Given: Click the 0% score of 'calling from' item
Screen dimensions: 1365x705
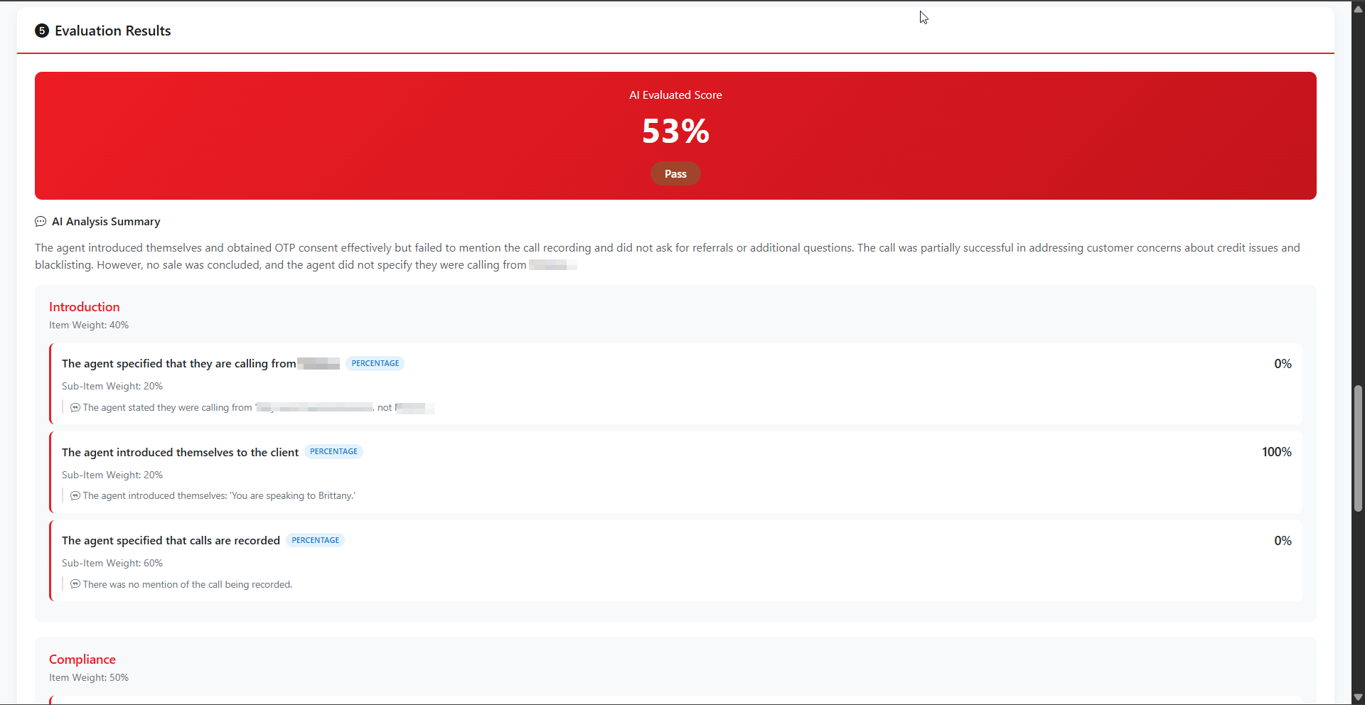Looking at the screenshot, I should [x=1283, y=364].
